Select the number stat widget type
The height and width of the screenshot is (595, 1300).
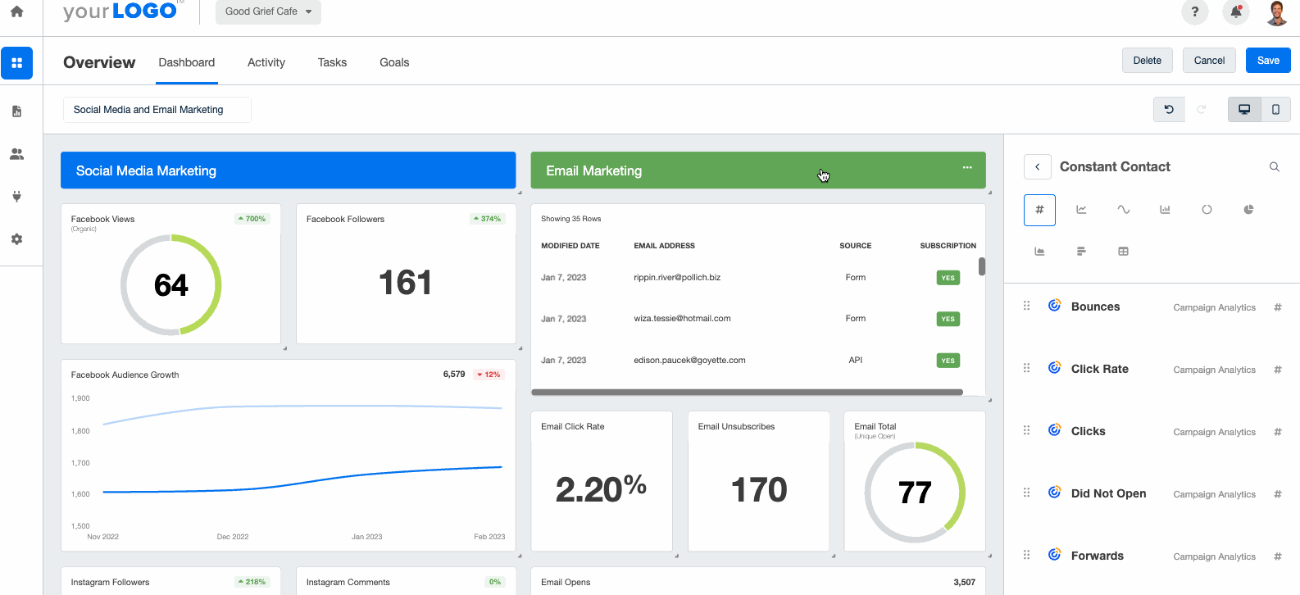tap(1039, 210)
